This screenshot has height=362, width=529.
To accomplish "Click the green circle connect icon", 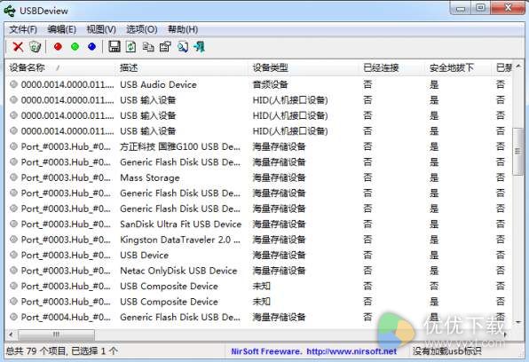I will (75, 46).
